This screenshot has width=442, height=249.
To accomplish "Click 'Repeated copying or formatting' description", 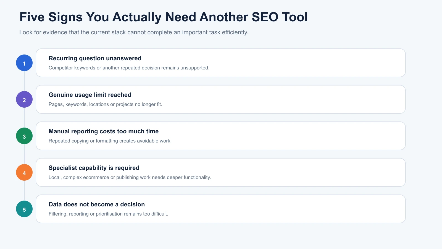I will [110, 141].
